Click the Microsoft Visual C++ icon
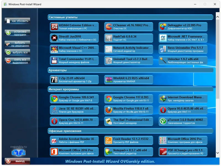The image size is (221, 166). click(x=54, y=49)
